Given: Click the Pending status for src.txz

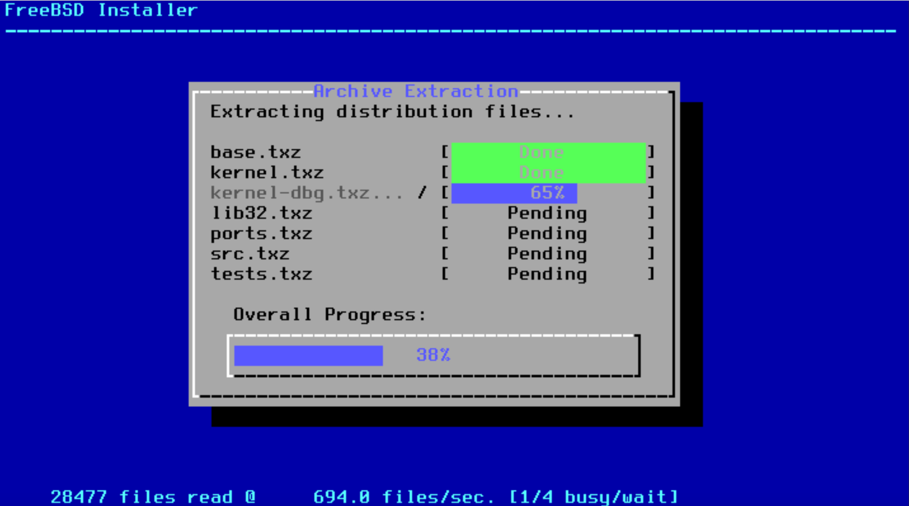Looking at the screenshot, I should [x=547, y=254].
